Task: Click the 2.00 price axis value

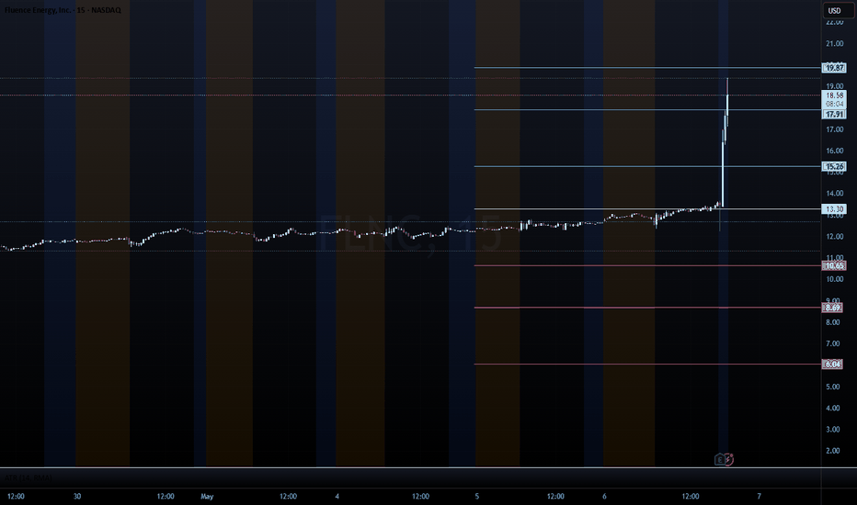Action: [832, 451]
